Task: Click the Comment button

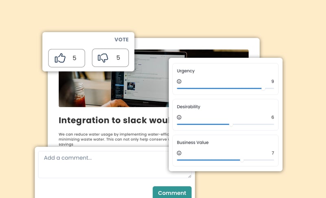Action: pos(172,193)
